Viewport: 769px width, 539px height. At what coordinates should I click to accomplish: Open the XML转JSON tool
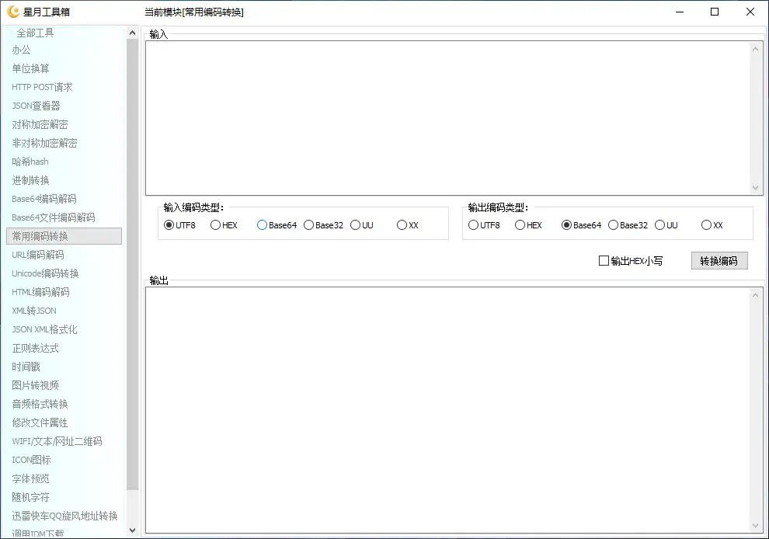(34, 311)
